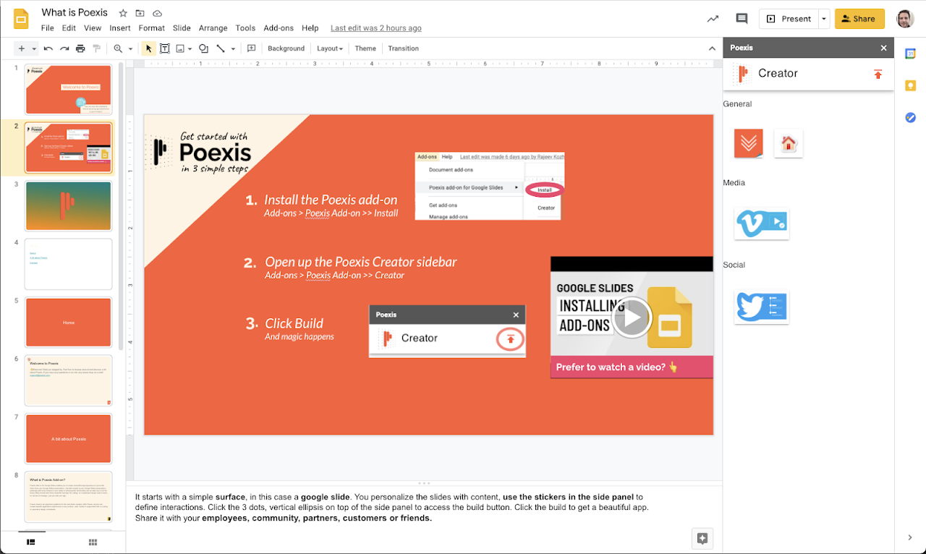Collapse the right side panel chevron

click(x=910, y=537)
